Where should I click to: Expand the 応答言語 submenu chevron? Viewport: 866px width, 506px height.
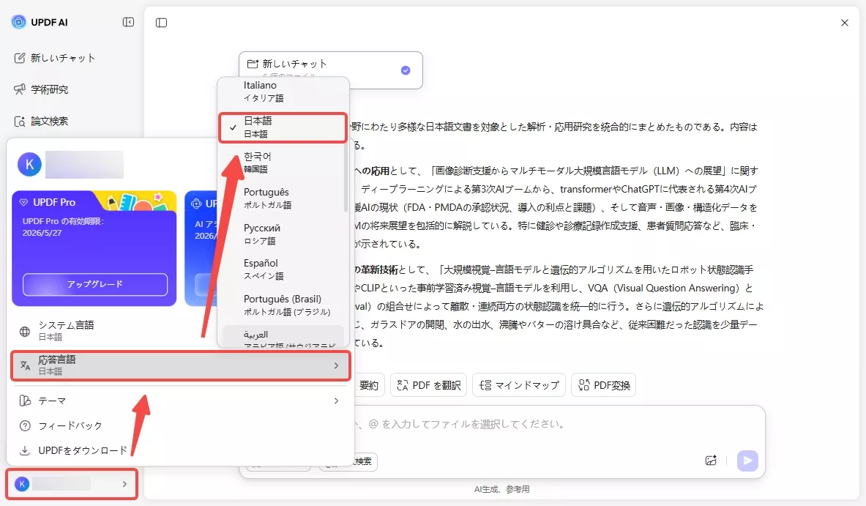click(x=336, y=366)
